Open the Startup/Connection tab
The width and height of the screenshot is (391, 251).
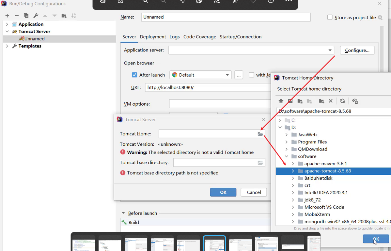[x=241, y=37]
